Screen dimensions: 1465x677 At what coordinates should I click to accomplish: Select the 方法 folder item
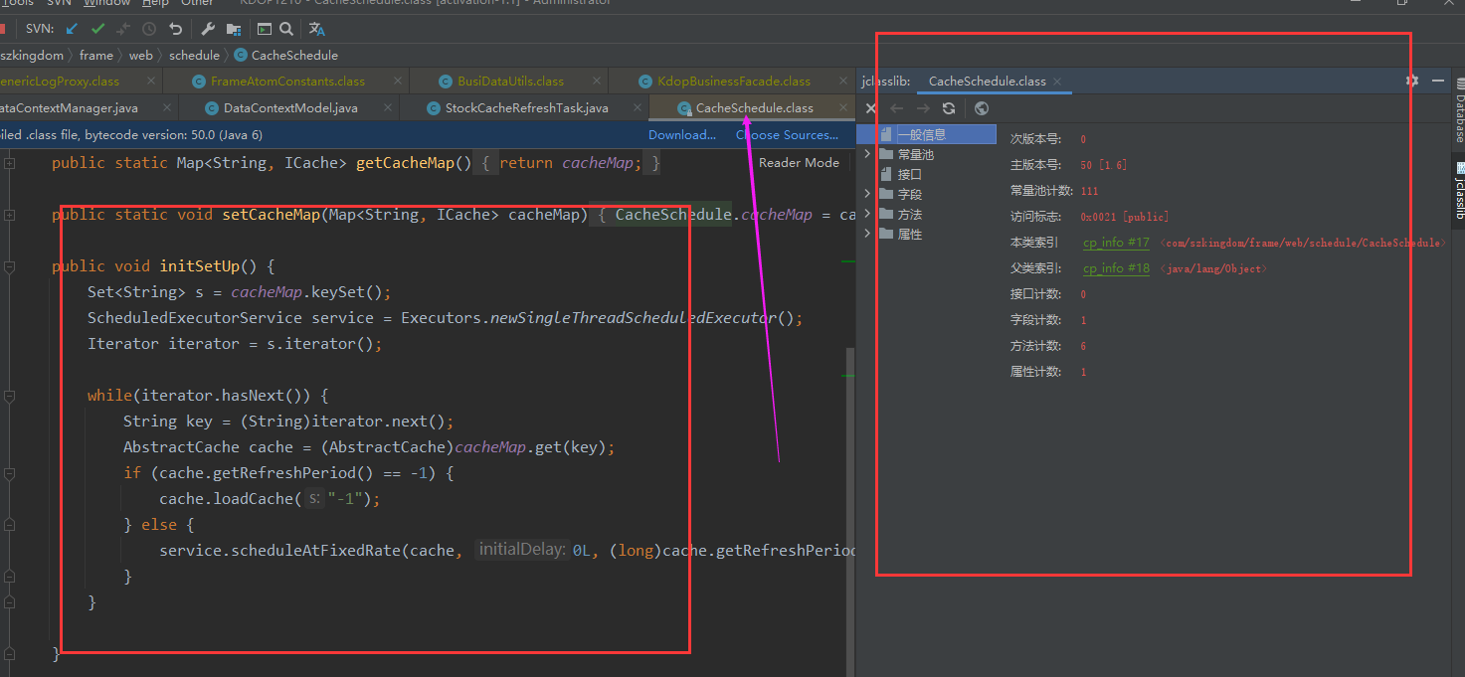[909, 214]
